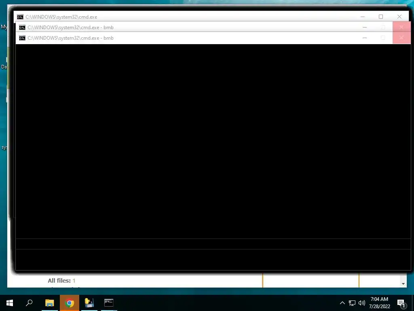Viewport: 414px width, 311px height.
Task: Switch to Google Chrome in taskbar
Action: tap(70, 303)
